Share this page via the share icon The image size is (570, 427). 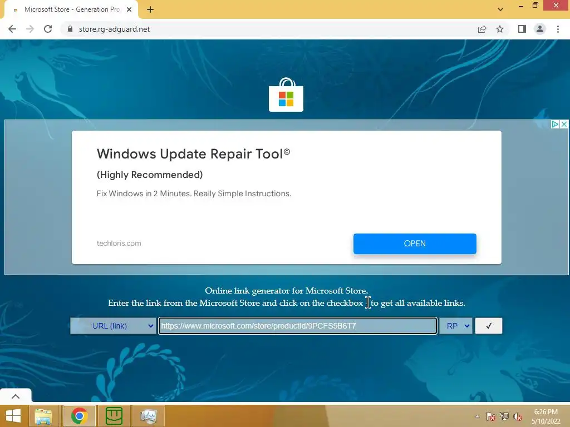coord(482,29)
